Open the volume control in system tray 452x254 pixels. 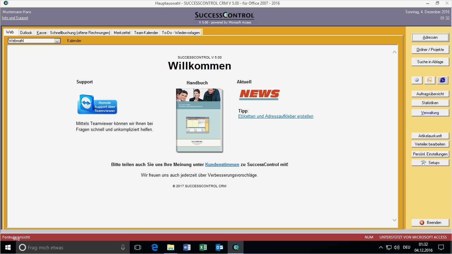(x=397, y=247)
